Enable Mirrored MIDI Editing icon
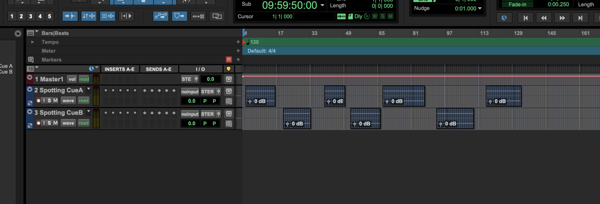This screenshot has height=204, width=600. 217,16
